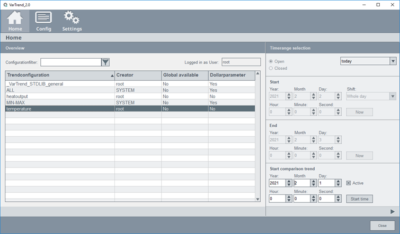Click the comparison trend Year field
Image resolution: width=400 pixels, height=234 pixels.
[277, 183]
